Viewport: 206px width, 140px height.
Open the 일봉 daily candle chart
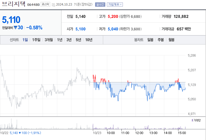(x=150, y=40)
